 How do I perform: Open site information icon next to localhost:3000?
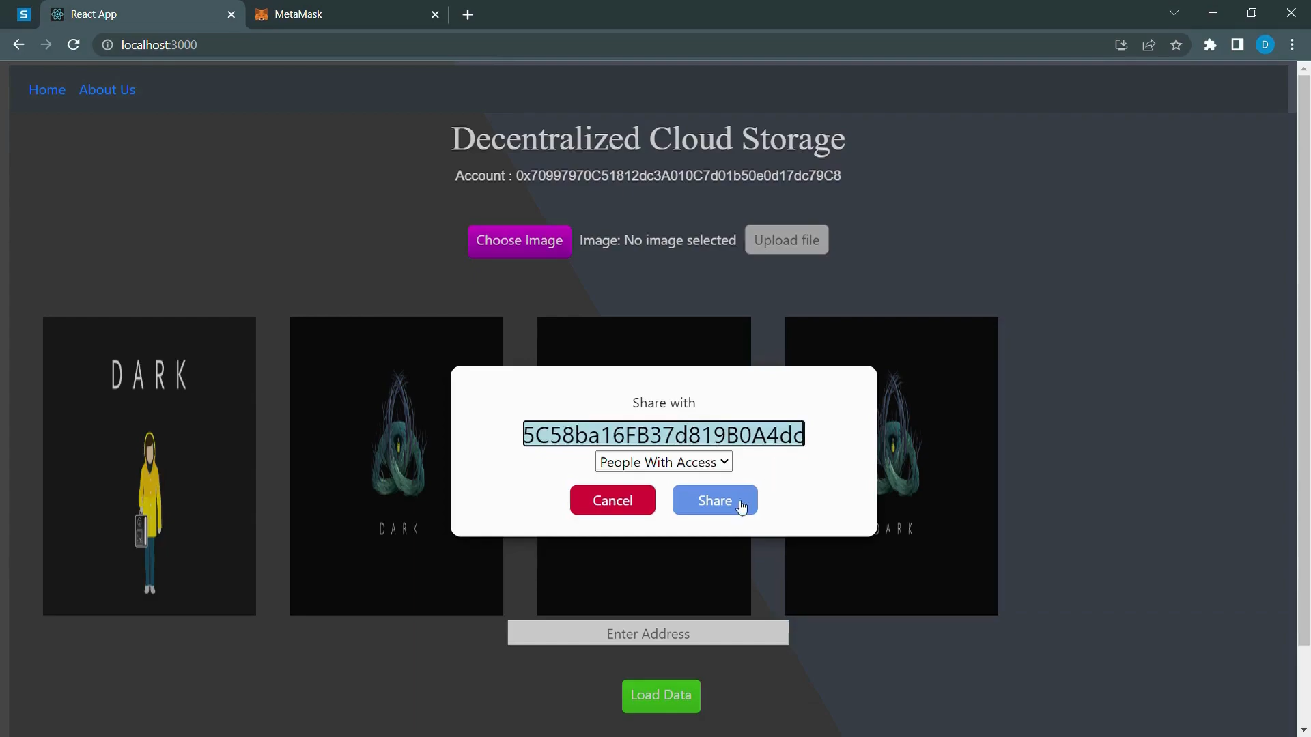[107, 45]
